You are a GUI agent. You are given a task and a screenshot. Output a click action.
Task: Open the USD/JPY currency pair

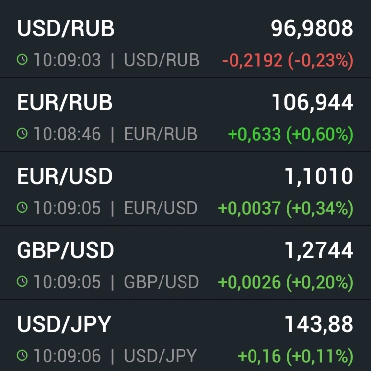click(x=64, y=324)
